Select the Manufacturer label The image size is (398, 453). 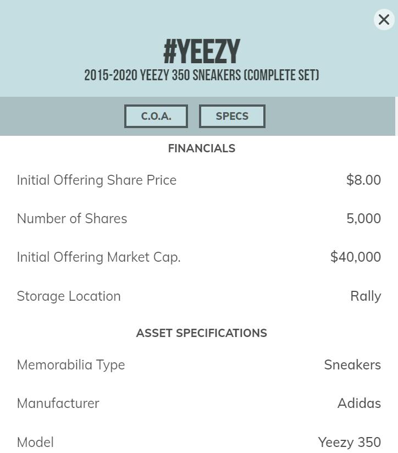point(58,404)
